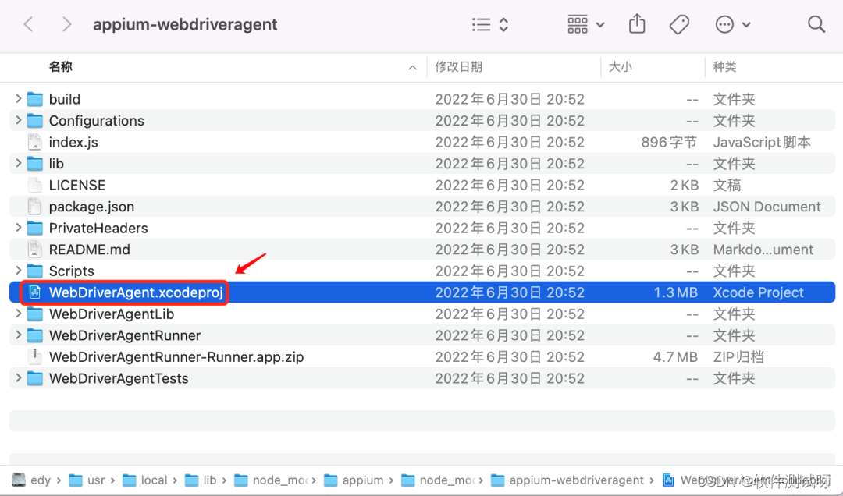
Task: Sort by the 大小 column header
Action: [621, 66]
